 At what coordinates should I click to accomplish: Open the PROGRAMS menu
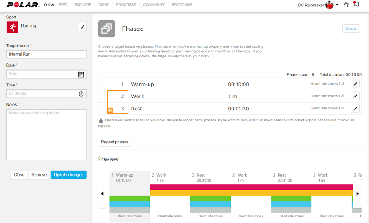click(182, 5)
